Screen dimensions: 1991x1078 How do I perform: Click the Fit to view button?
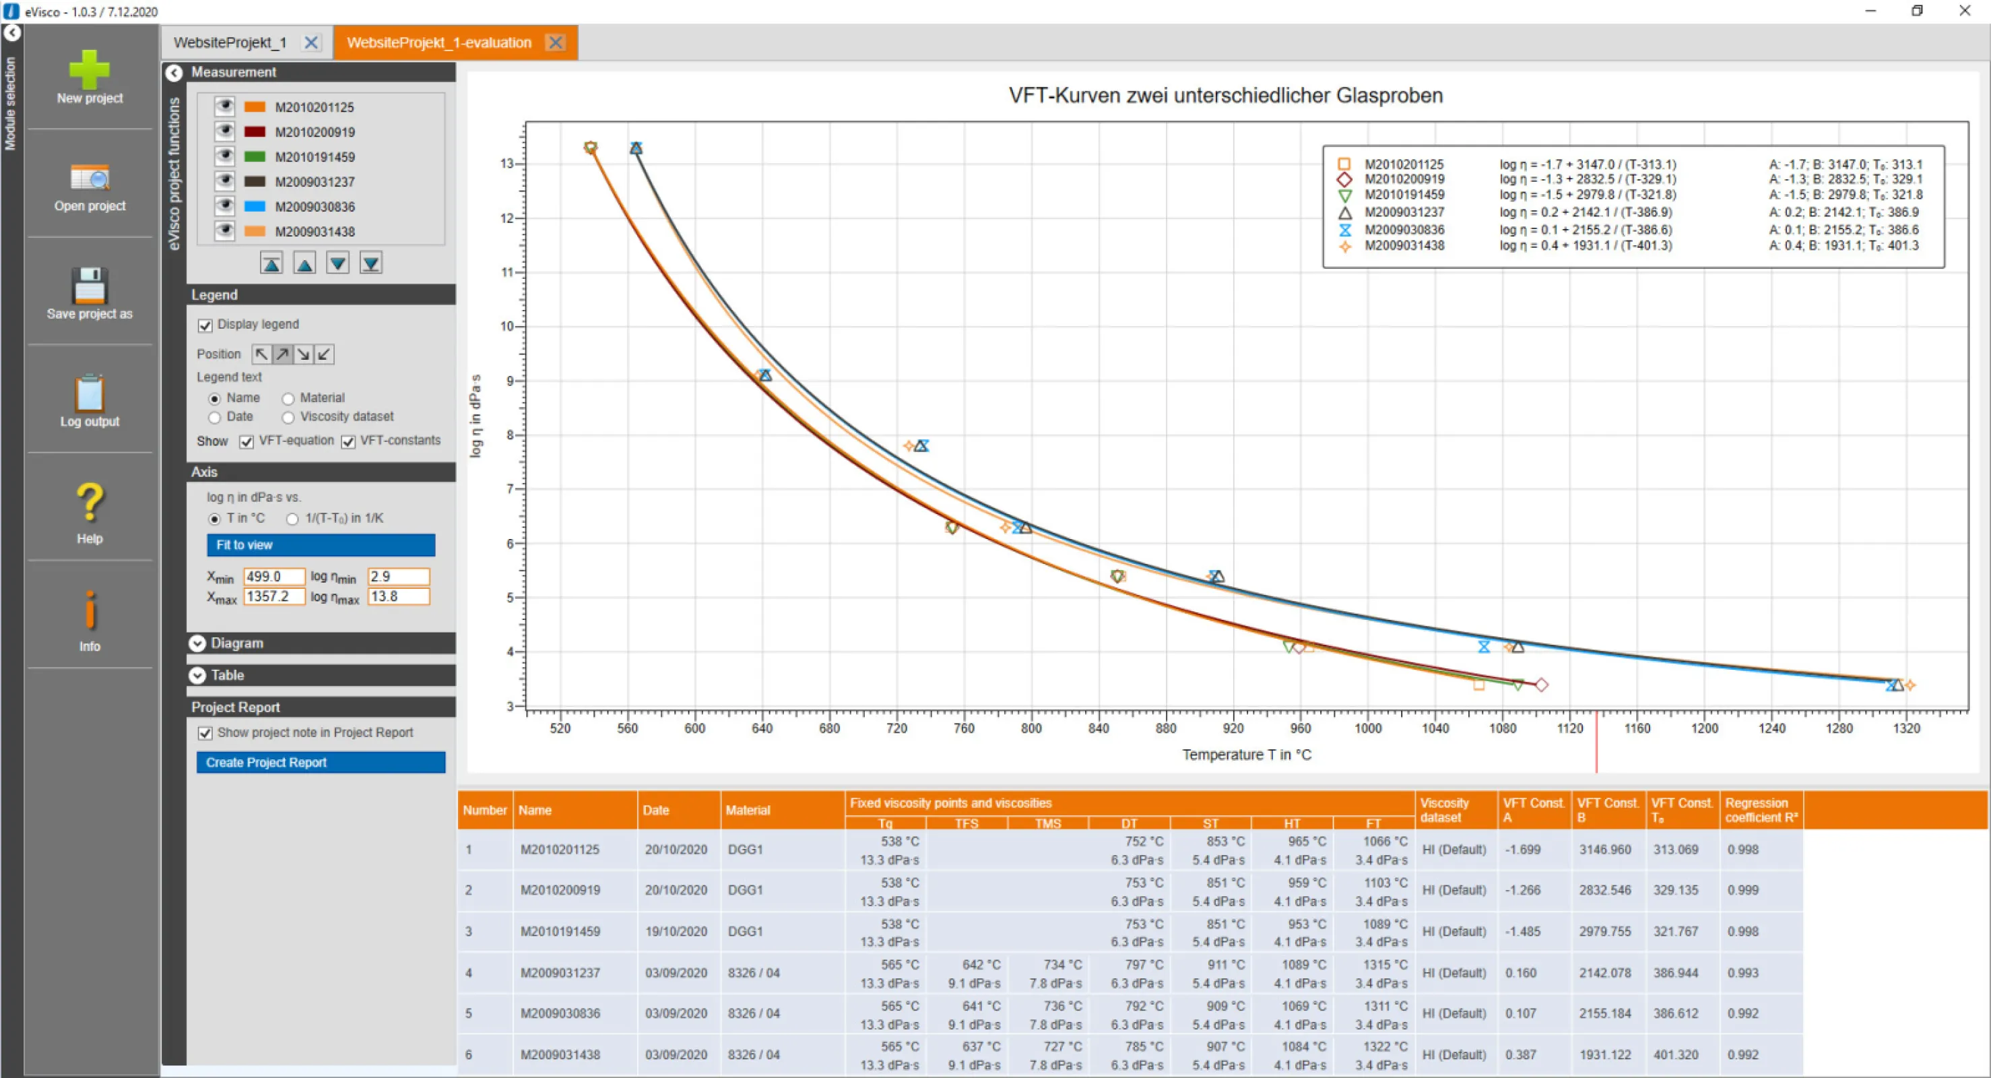point(321,544)
